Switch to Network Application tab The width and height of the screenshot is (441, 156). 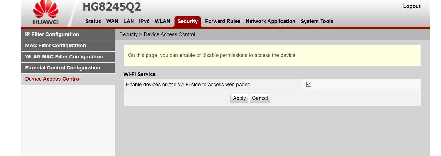(x=270, y=21)
